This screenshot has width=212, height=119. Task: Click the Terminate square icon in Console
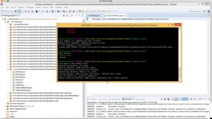click(162, 99)
